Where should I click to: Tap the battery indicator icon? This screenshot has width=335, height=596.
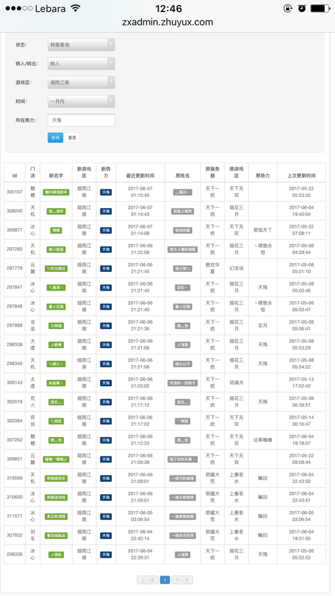click(320, 8)
